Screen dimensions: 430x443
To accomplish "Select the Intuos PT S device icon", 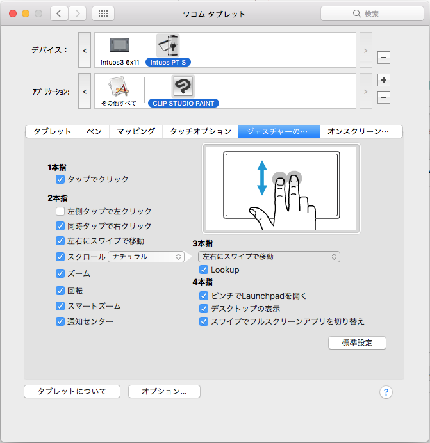I will (x=168, y=46).
